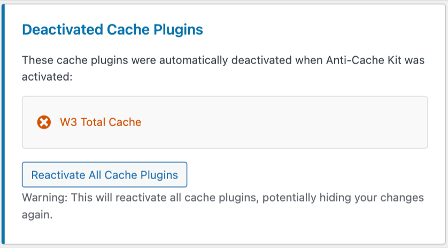The width and height of the screenshot is (448, 248).
Task: Click the blue accent bar on the notice's left edge
Action: (3, 124)
